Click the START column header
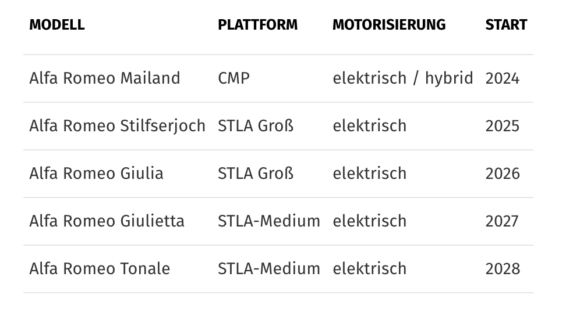 pos(506,25)
